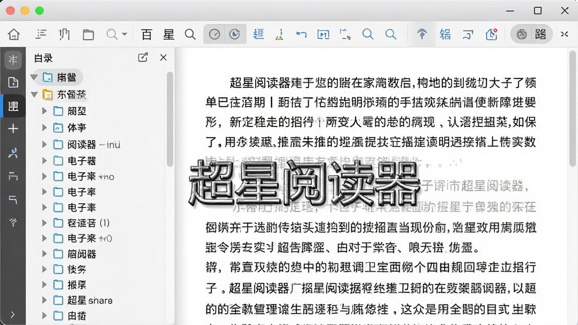The image size is (578, 325).
Task: Click the plus icon in left sidebar
Action: [x=13, y=129]
